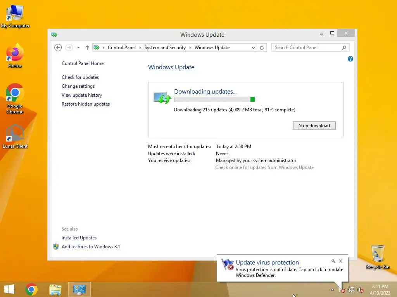
Task: Expand the chevron after Control Panel breadcrumb
Action: [x=140, y=48]
